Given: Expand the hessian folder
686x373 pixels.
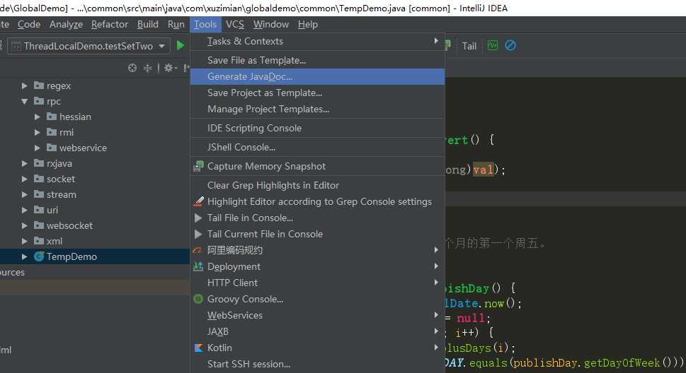Looking at the screenshot, I should tap(38, 117).
